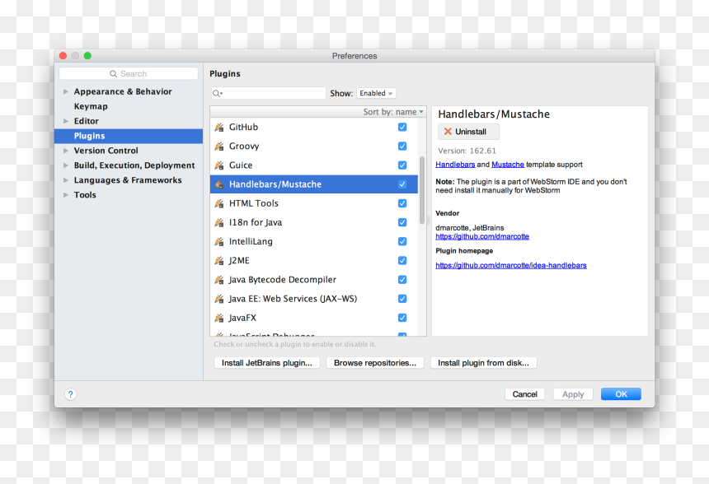Uncheck the IntelliLang plugin
Image resolution: width=709 pixels, height=484 pixels.
pyautogui.click(x=402, y=241)
